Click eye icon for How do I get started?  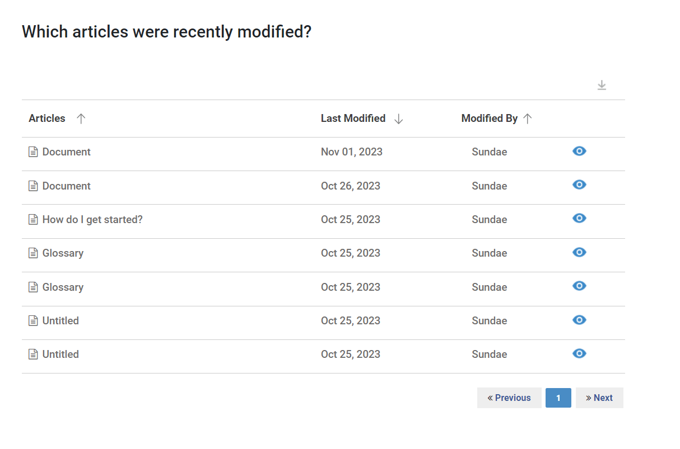click(x=579, y=218)
